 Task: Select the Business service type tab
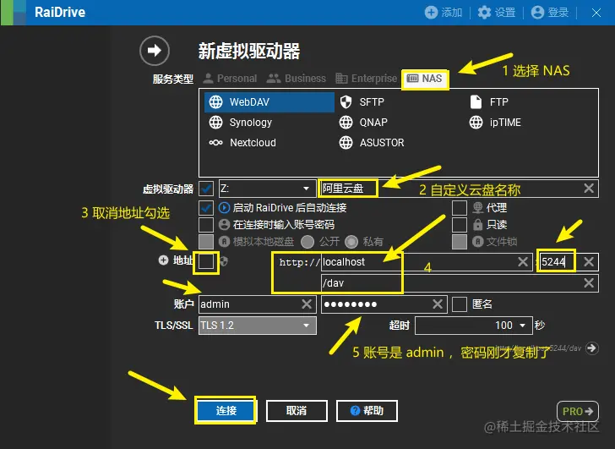[x=297, y=79]
